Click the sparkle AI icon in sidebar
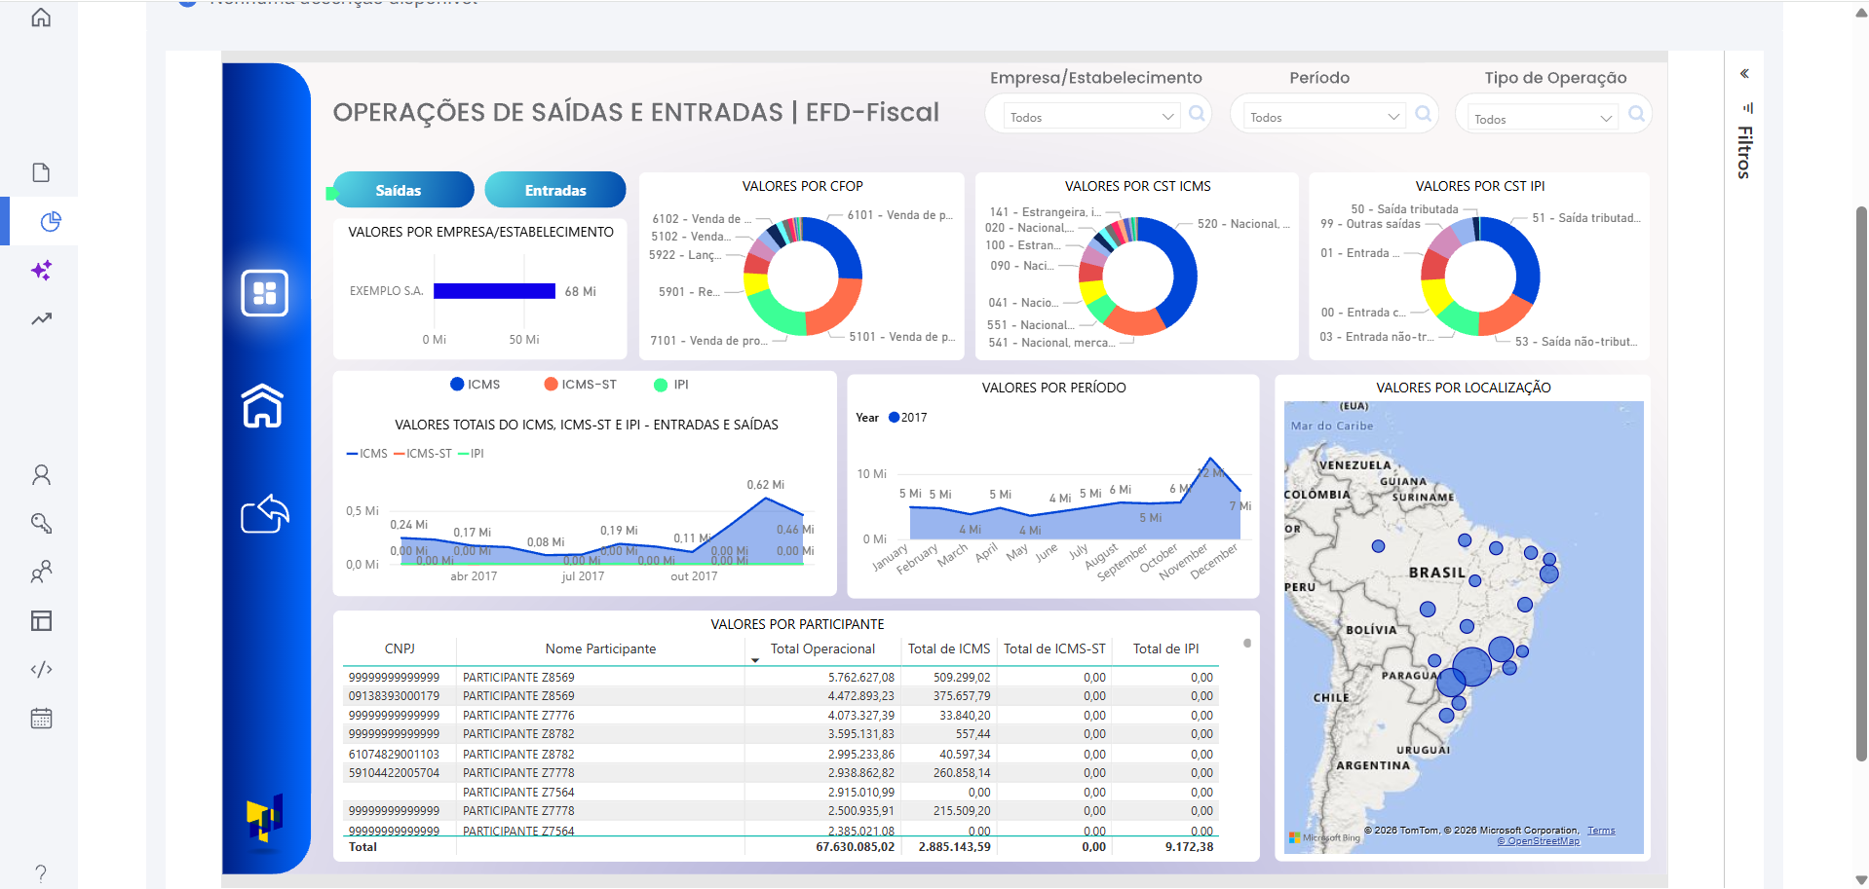 (41, 271)
